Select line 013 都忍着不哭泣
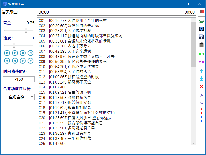This screenshot has width=206, height=155. (114, 82)
